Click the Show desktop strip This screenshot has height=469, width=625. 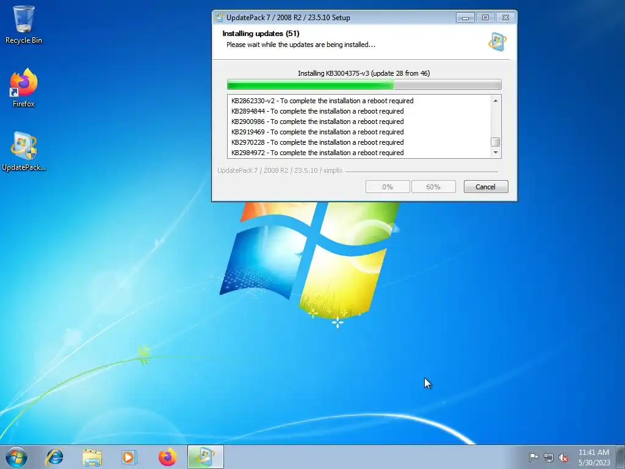click(621, 457)
